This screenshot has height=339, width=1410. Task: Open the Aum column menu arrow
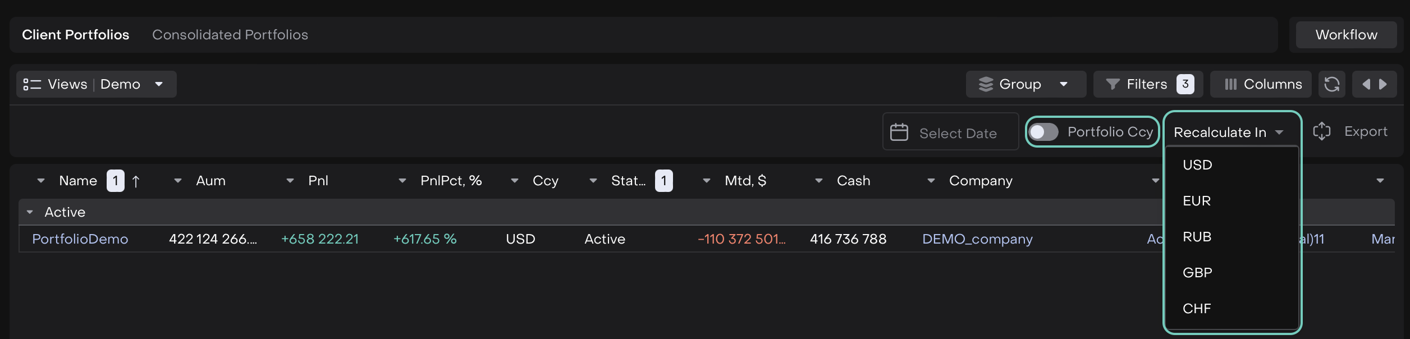(x=178, y=181)
